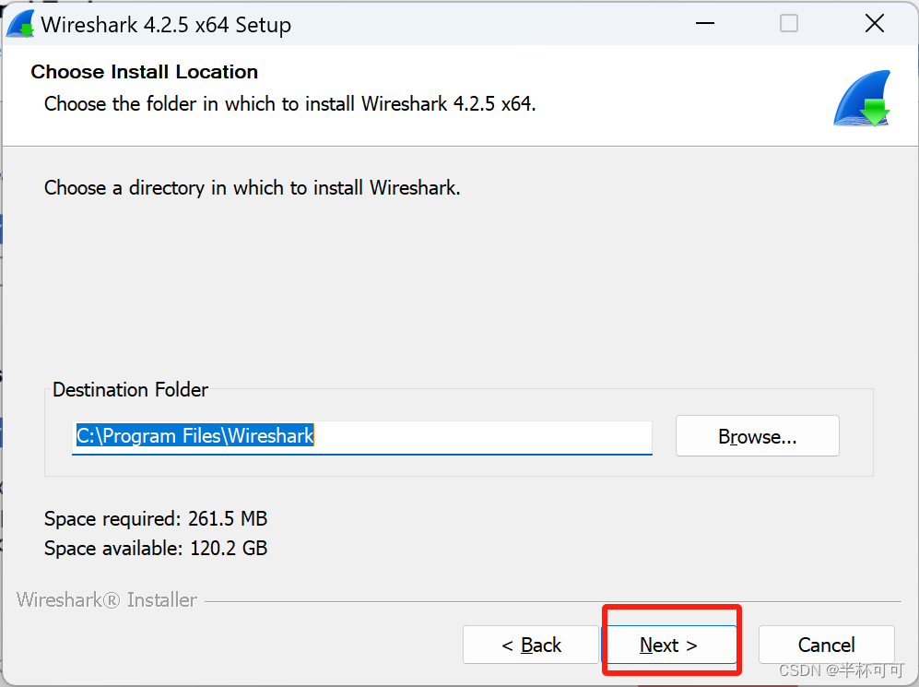Close the Wireshark Setup window
The width and height of the screenshot is (919, 687).
pyautogui.click(x=875, y=24)
